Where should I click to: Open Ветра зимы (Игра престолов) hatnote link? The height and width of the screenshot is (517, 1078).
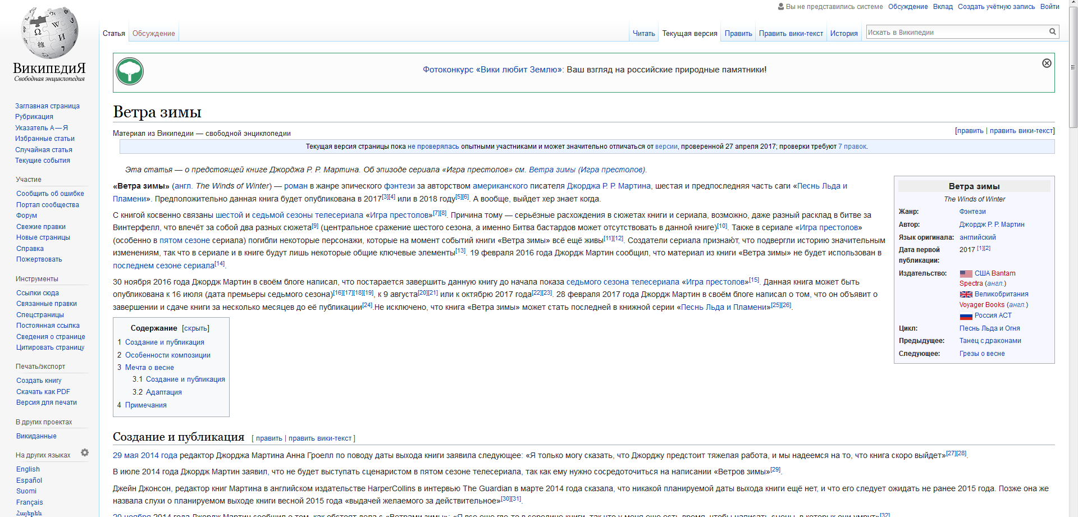click(587, 170)
